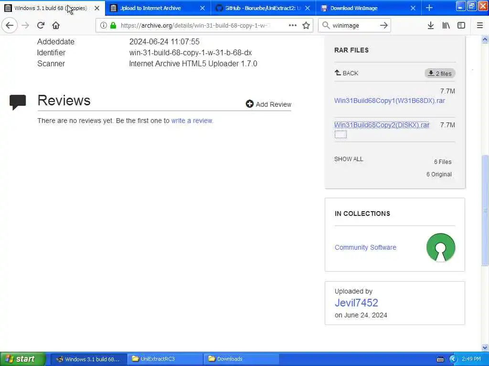Viewport: 489px width, 366px height.
Task: Download Win31Build68Copy1(W31B68DX).rar
Action: (x=390, y=101)
